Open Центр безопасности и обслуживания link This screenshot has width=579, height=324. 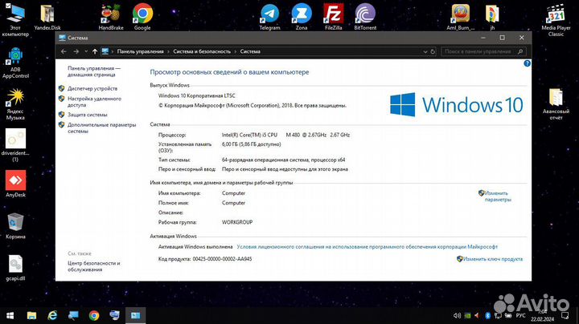[94, 266]
